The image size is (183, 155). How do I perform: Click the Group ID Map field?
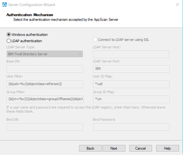click(131, 99)
